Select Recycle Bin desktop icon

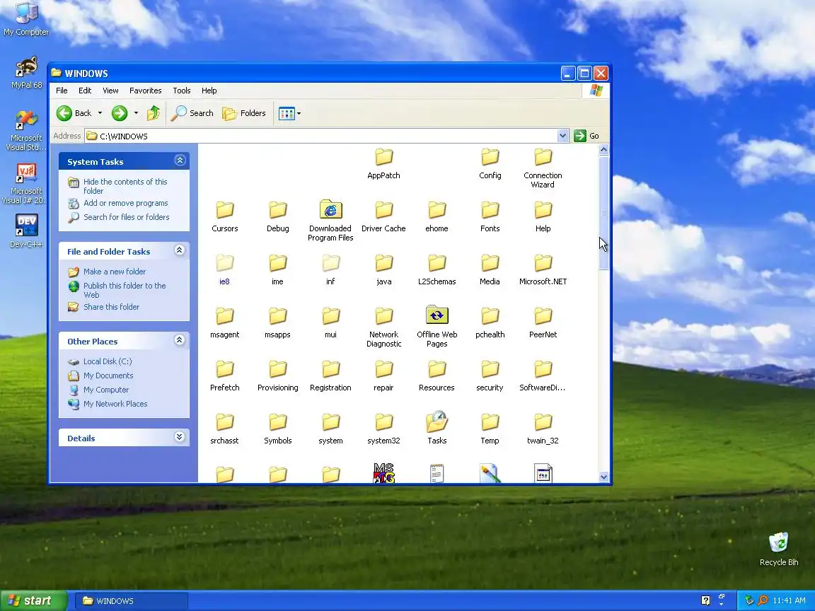[779, 549]
